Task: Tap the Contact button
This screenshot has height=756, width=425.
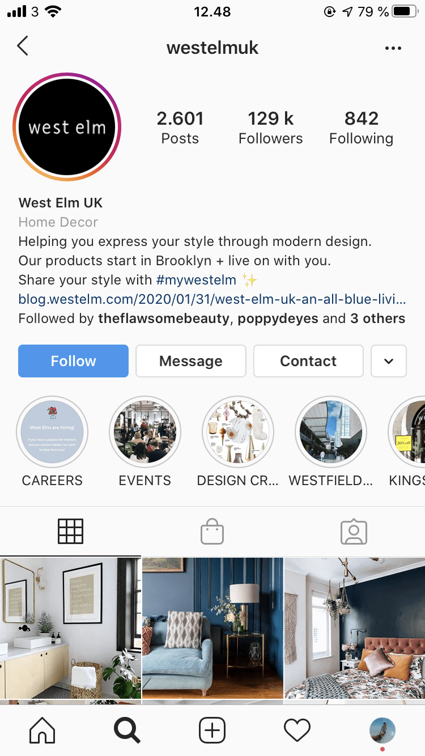Action: point(308,361)
